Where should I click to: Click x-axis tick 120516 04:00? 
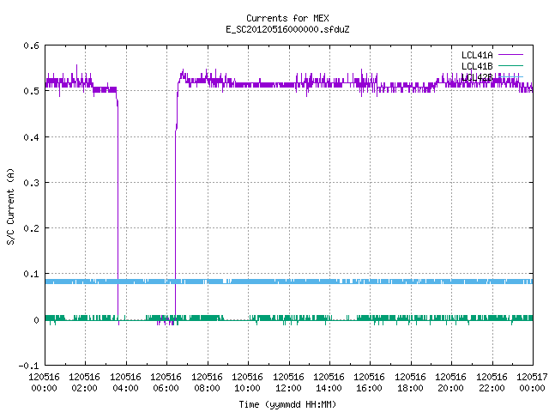[125, 382]
